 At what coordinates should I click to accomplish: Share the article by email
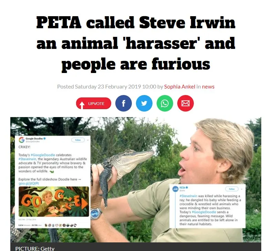[x=186, y=103]
